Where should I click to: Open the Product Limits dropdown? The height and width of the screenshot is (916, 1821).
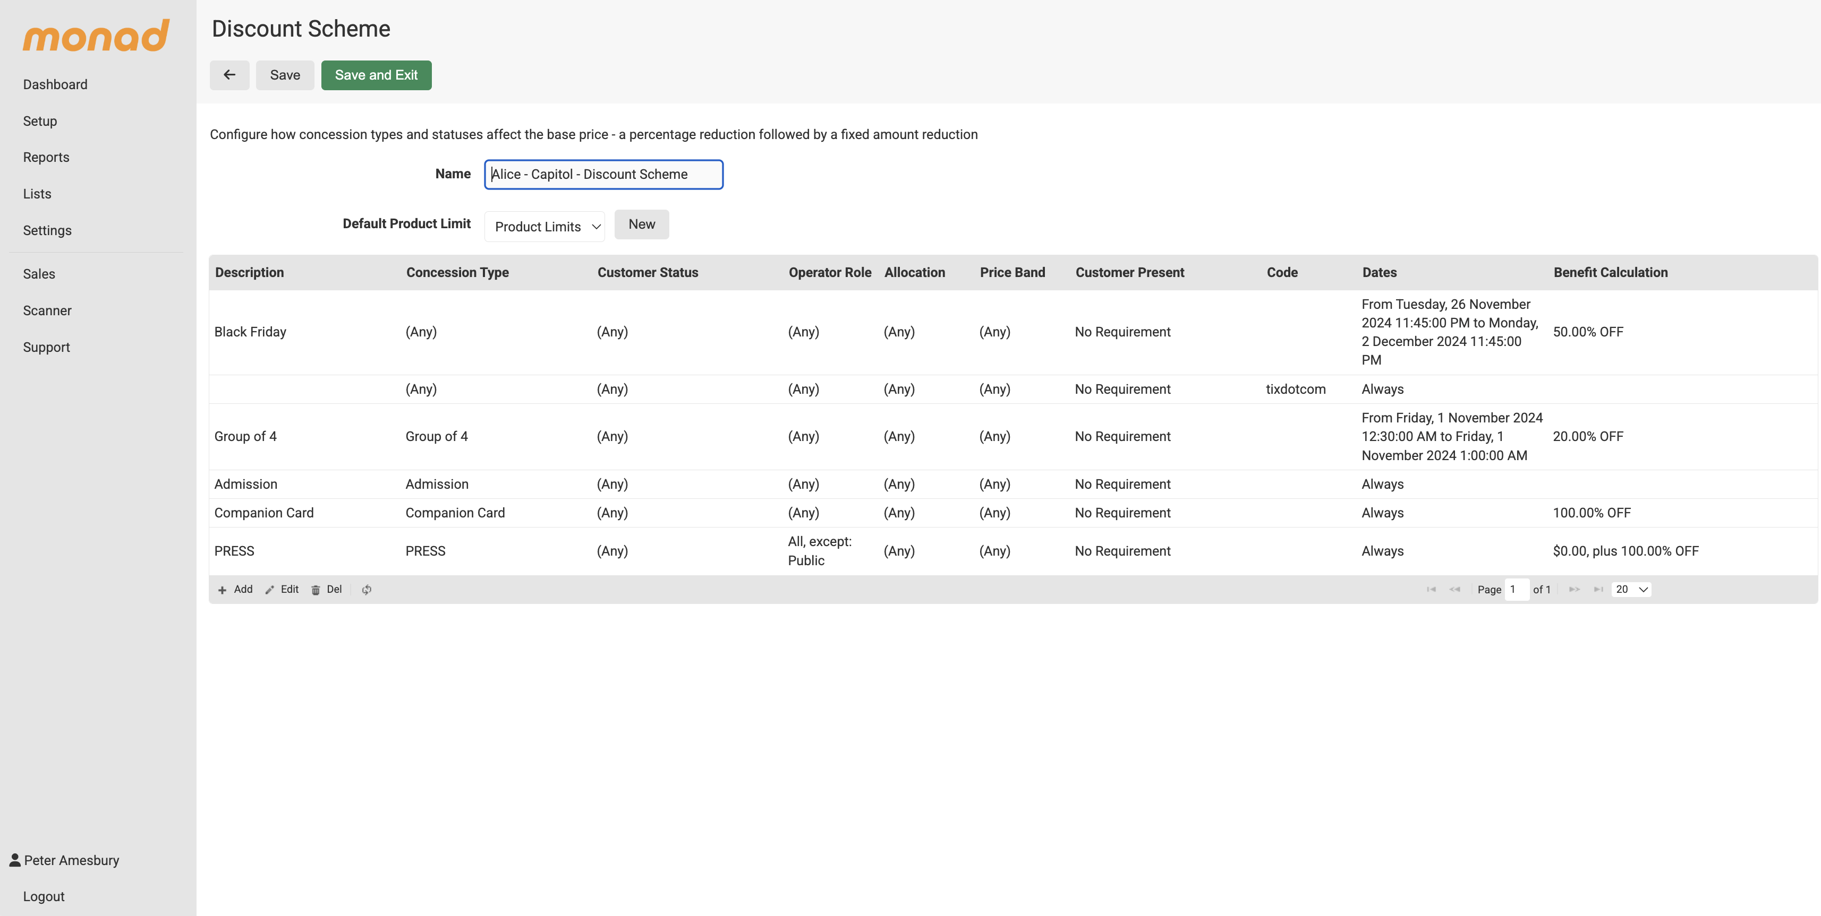pyautogui.click(x=544, y=227)
